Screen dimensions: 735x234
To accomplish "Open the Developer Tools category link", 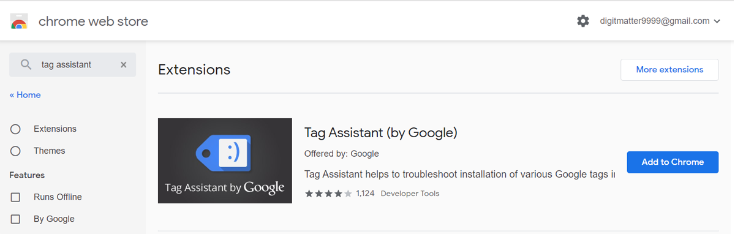I will point(410,194).
